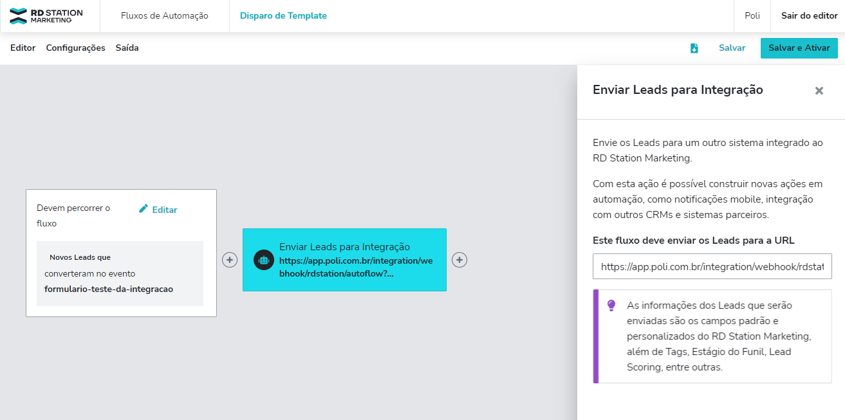Image resolution: width=845 pixels, height=420 pixels.
Task: Close the Enviar Leads para Integração panel
Action: coord(819,91)
